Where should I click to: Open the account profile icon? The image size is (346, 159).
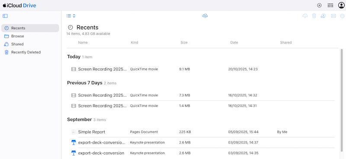(x=341, y=6)
